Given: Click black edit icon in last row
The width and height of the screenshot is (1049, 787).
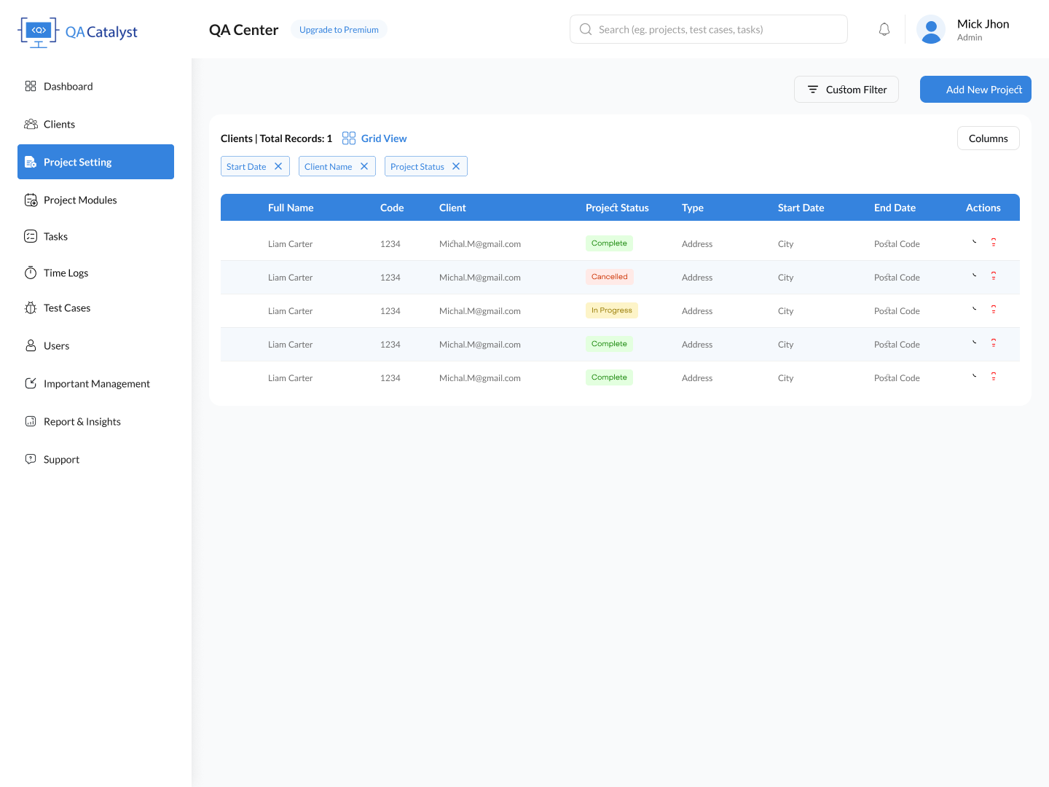Looking at the screenshot, I should (x=974, y=376).
